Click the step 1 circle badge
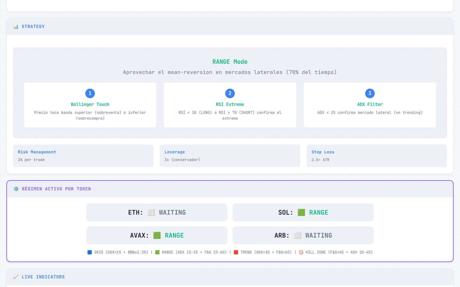The image size is (460, 287). pyautogui.click(x=90, y=93)
